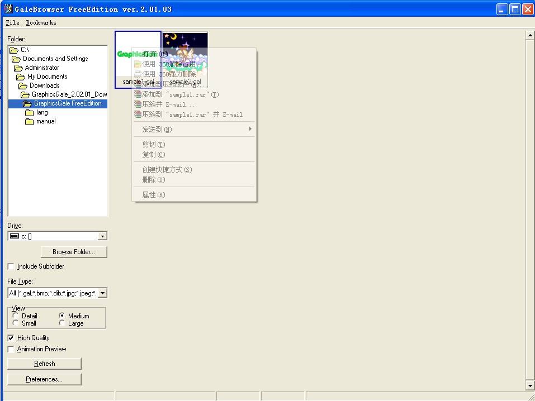Click WinRAR icon beside 压缩并 E-mail
Screen dimensions: 535x401
click(138, 104)
